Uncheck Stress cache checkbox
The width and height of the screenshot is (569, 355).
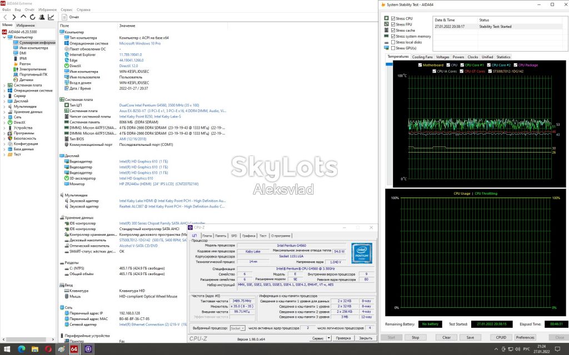(393, 31)
